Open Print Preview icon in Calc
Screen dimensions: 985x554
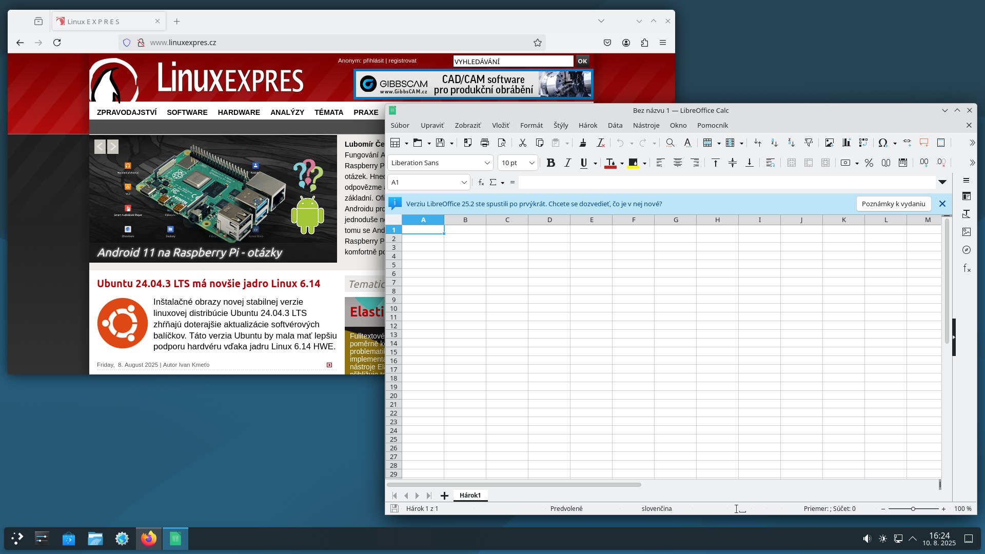[502, 143]
